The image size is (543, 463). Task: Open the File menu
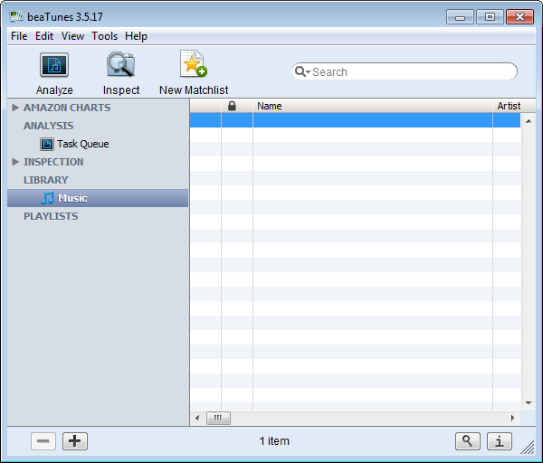(19, 36)
